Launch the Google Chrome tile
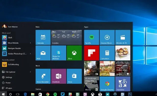This screenshot has height=96, width=157. tap(107, 84)
